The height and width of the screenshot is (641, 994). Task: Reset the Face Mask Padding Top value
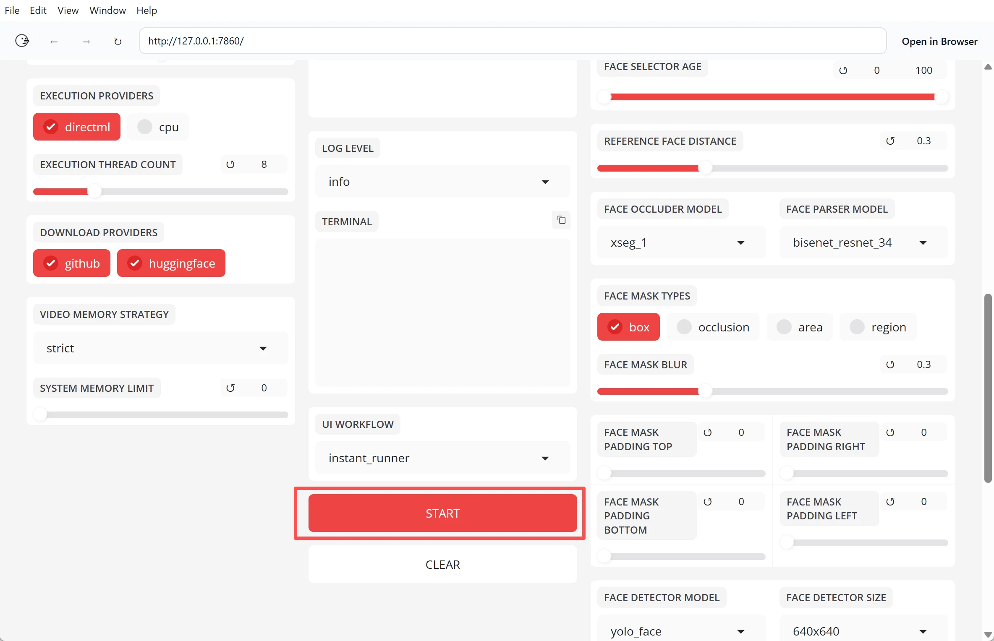(x=708, y=433)
